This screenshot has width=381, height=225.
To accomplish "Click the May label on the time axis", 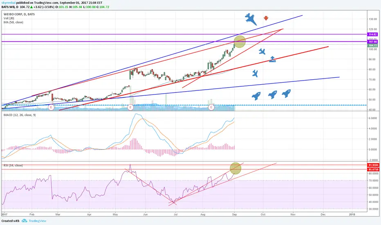I will [x=115, y=214].
